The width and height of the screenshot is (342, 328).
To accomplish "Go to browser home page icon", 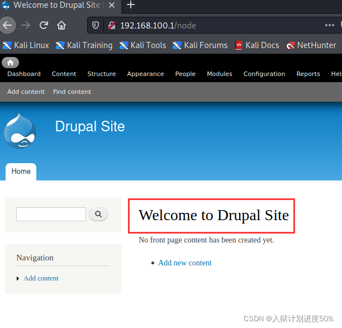I will coord(61,25).
